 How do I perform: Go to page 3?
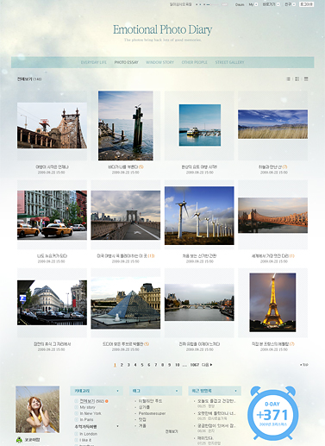(128, 365)
